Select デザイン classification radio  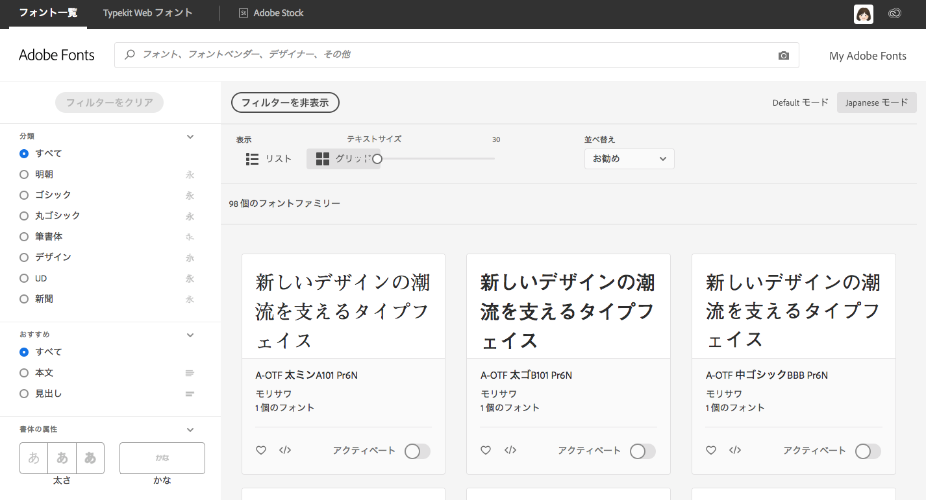(24, 257)
